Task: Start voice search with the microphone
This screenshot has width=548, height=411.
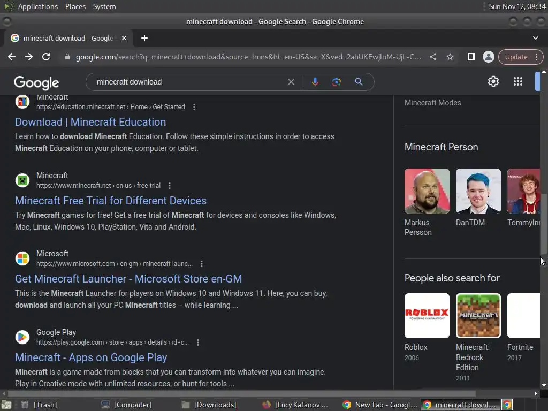Action: point(315,82)
